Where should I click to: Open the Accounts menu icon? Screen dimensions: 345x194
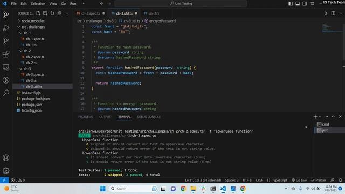(6, 158)
